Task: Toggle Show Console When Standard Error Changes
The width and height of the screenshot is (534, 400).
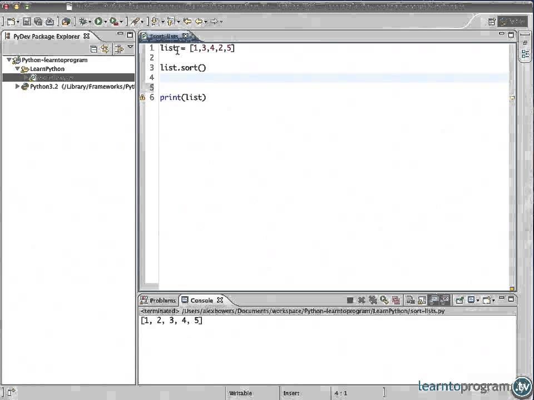Action: tap(445, 300)
